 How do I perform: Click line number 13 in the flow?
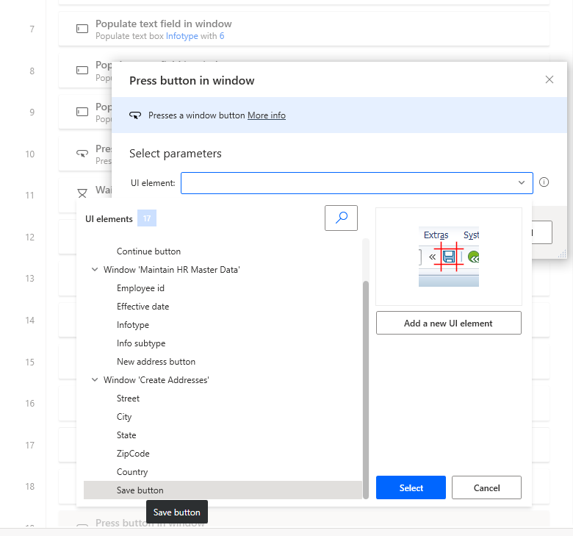[x=30, y=279]
